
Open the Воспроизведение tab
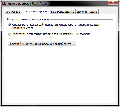[x=63, y=12]
